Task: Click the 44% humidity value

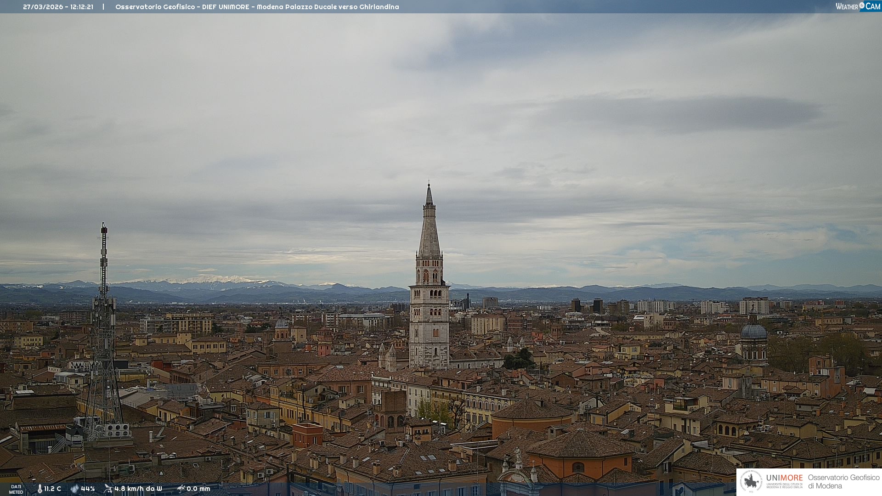Action: 88,489
